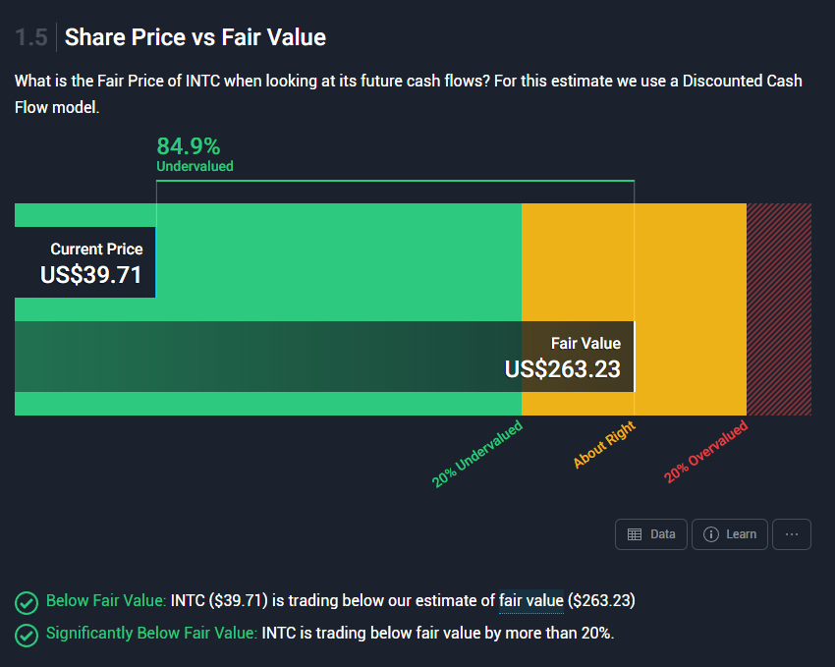Select the Fair Value US$263.23 box
835x667 pixels.
click(570, 358)
